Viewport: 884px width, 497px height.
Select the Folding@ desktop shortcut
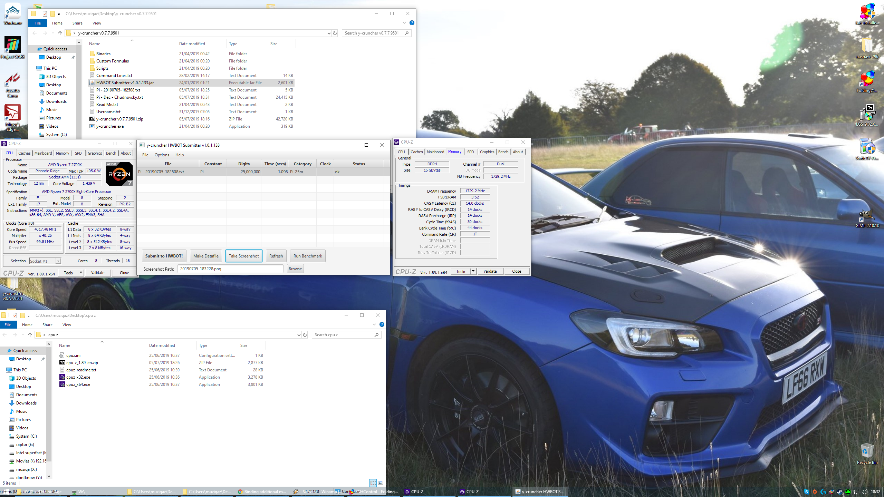click(x=867, y=81)
